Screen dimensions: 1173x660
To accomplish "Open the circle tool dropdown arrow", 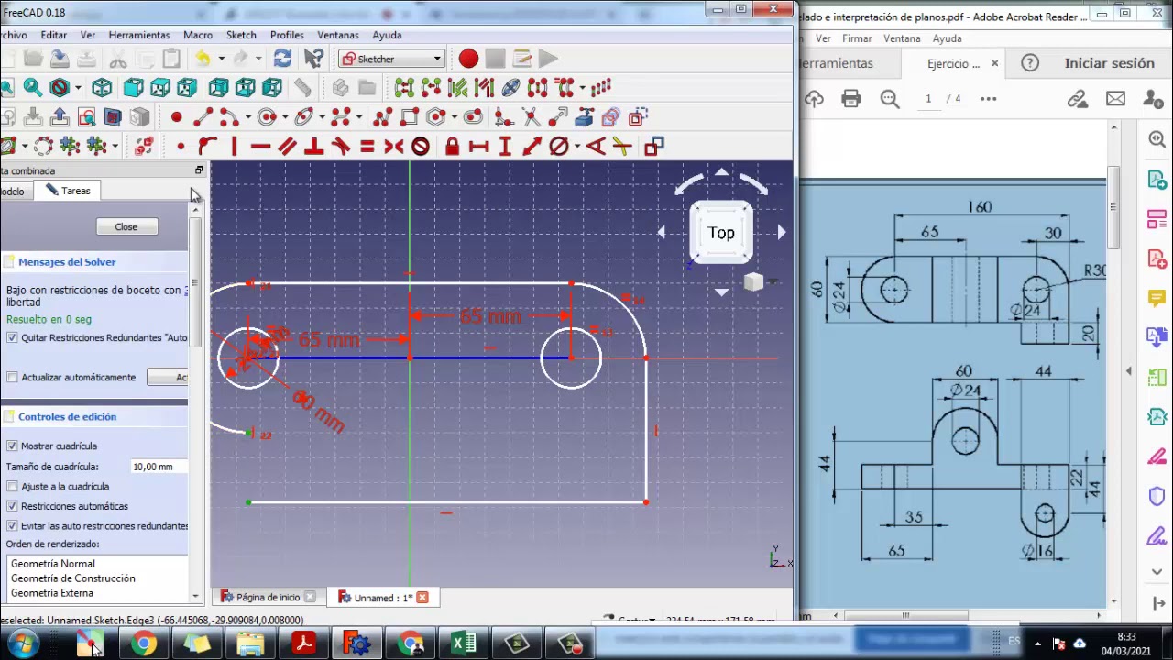I will click(284, 117).
